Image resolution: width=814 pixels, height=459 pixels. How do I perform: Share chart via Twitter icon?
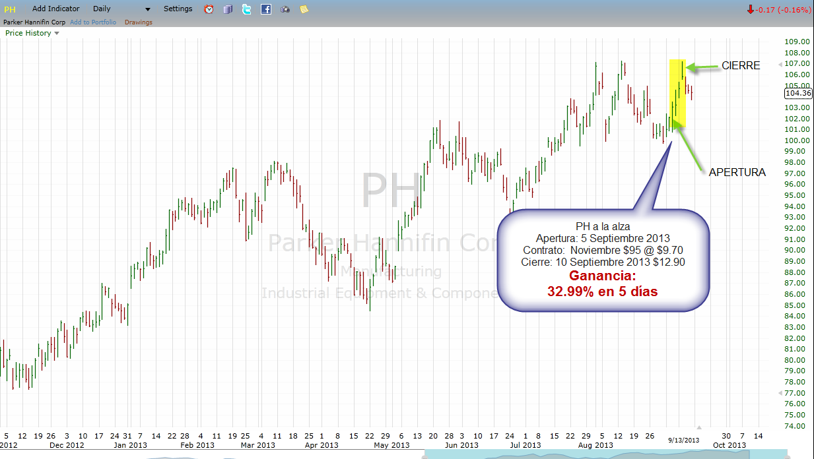click(x=246, y=9)
